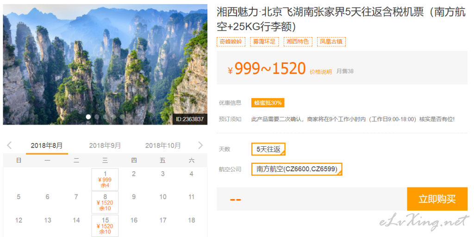Open 价格说明 price explanation link
The image size is (474, 237).
pyautogui.click(x=321, y=72)
